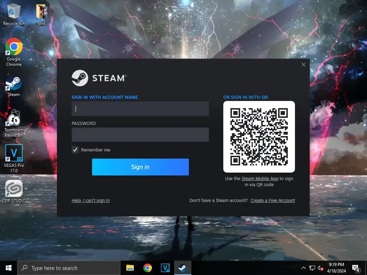Open the Windows Start menu

(9, 268)
